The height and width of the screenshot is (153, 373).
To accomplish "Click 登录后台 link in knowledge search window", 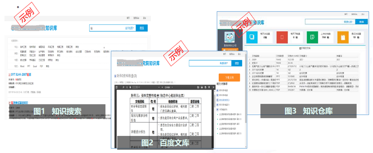I will coord(136,18).
